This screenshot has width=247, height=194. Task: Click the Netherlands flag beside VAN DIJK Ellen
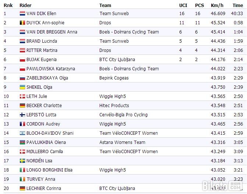coord(22,14)
